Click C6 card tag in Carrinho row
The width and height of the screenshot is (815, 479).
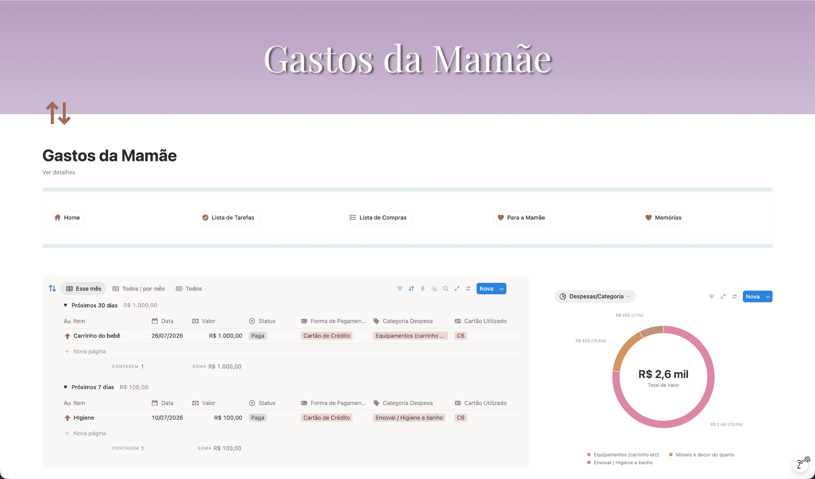pyautogui.click(x=461, y=336)
